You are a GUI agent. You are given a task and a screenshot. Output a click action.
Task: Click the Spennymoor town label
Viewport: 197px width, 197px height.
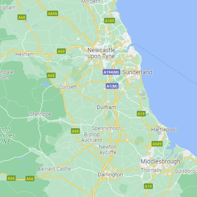[x=106, y=128]
